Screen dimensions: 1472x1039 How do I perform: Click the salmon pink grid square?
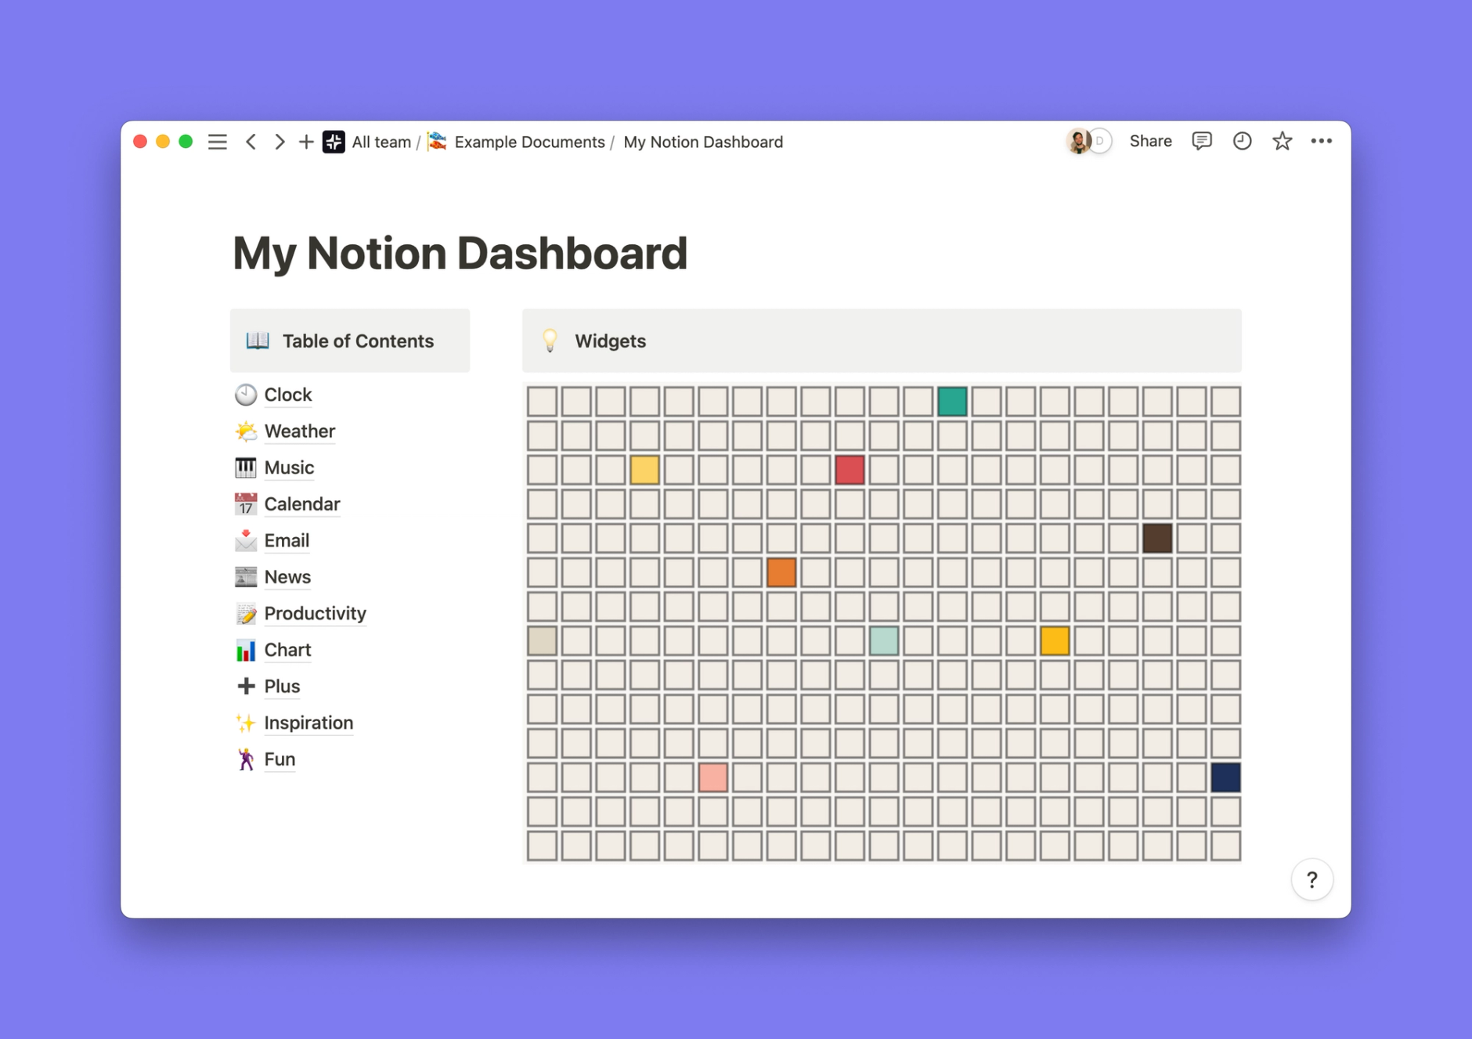tap(713, 777)
